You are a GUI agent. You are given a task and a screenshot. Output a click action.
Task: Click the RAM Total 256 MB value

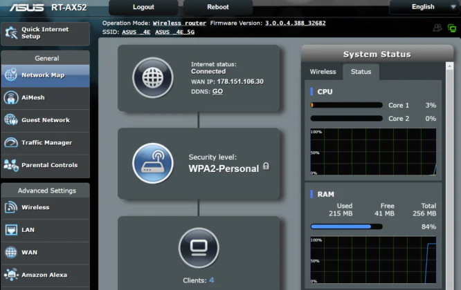[424, 213]
